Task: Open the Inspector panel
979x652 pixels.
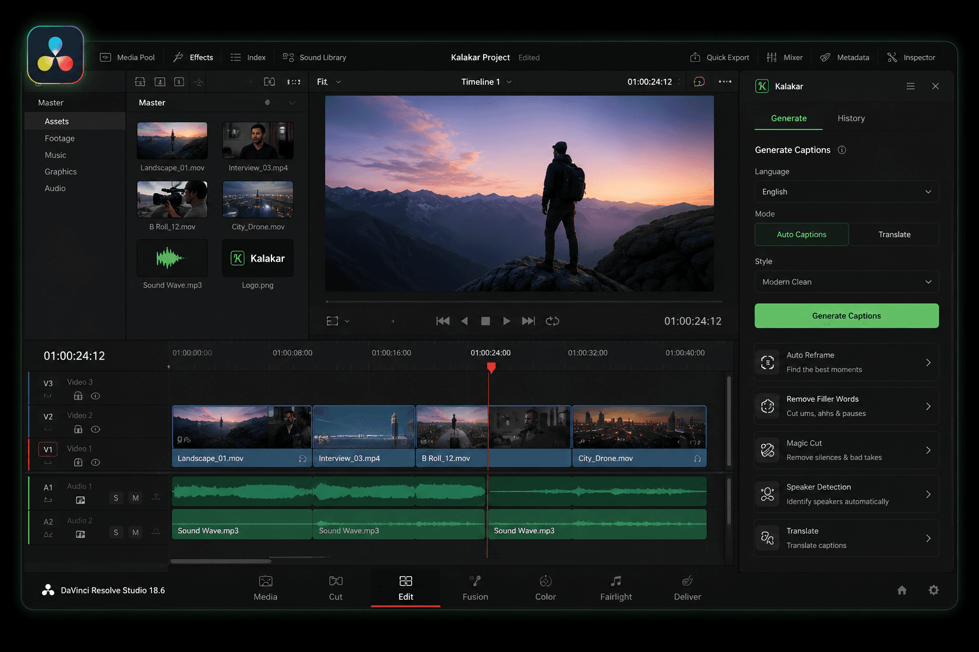Action: click(911, 57)
